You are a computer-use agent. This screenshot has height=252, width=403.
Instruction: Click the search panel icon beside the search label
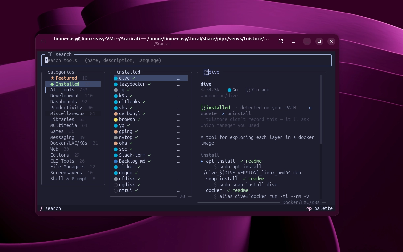(50, 54)
